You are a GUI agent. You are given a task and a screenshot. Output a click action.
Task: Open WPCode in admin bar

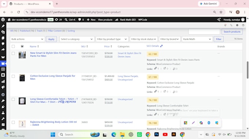(142, 20)
